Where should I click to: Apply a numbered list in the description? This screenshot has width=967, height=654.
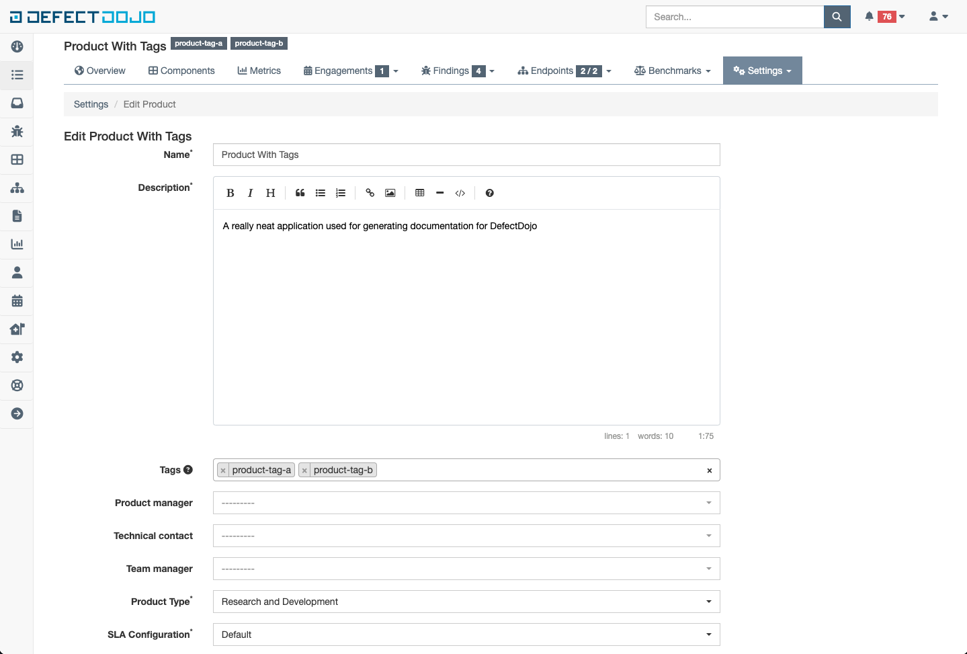point(341,193)
